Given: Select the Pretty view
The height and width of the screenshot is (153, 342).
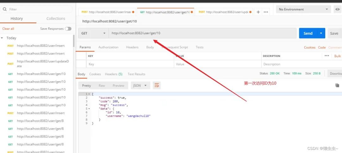Looking at the screenshot, I should [86, 86].
